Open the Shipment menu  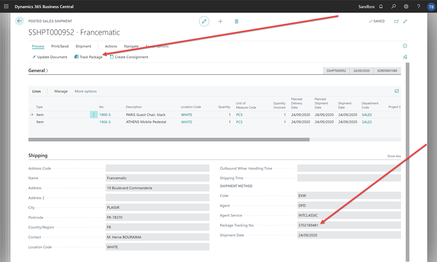(83, 46)
